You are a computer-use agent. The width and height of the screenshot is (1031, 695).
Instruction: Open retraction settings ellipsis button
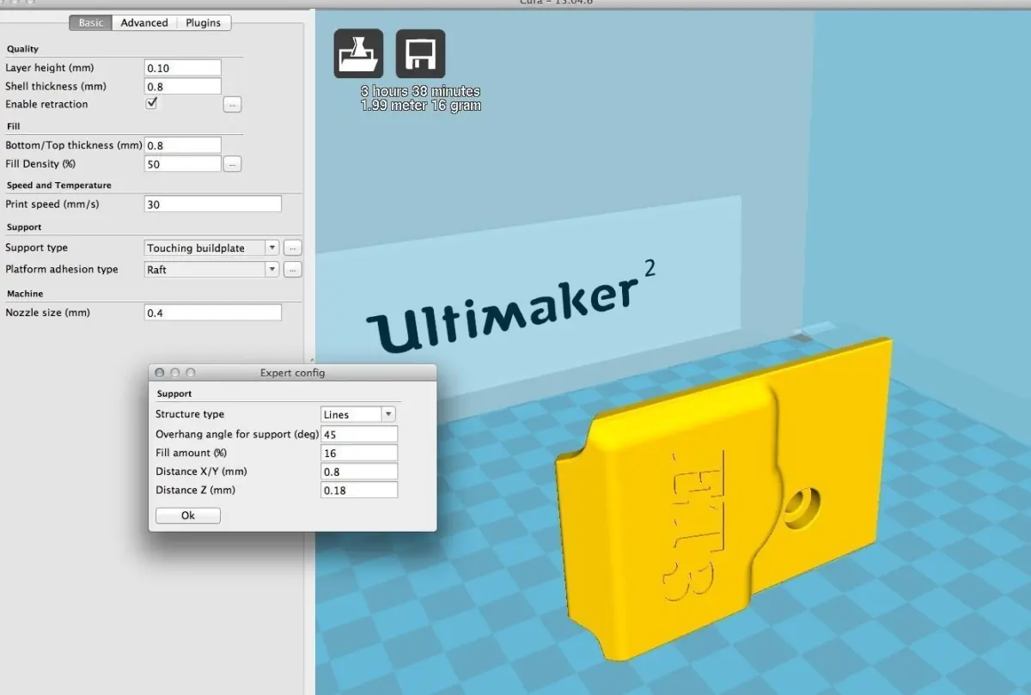tap(232, 105)
